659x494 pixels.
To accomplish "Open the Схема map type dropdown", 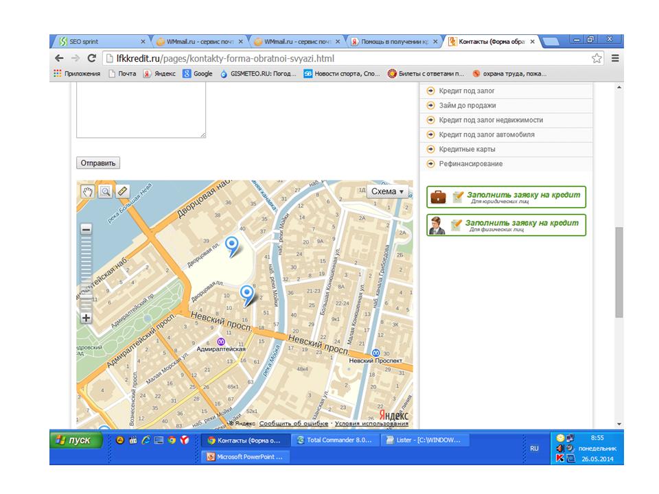I will click(388, 191).
